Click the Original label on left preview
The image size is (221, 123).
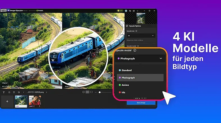click(5, 83)
